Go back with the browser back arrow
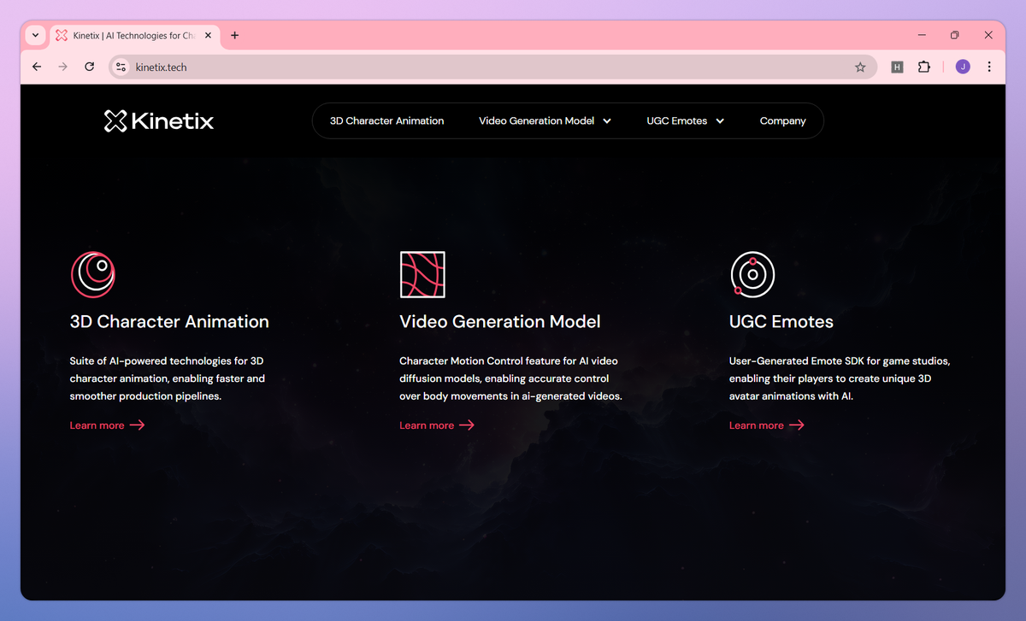The width and height of the screenshot is (1026, 621). pos(36,67)
